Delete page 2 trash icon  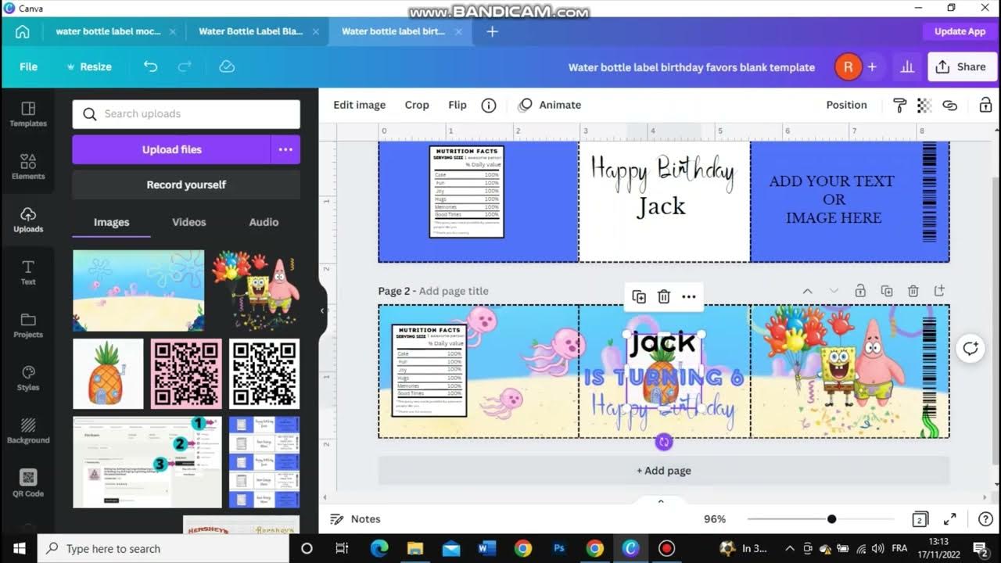(x=913, y=291)
